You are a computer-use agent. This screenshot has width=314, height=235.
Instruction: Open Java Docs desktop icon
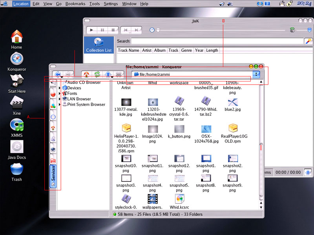pyautogui.click(x=16, y=150)
